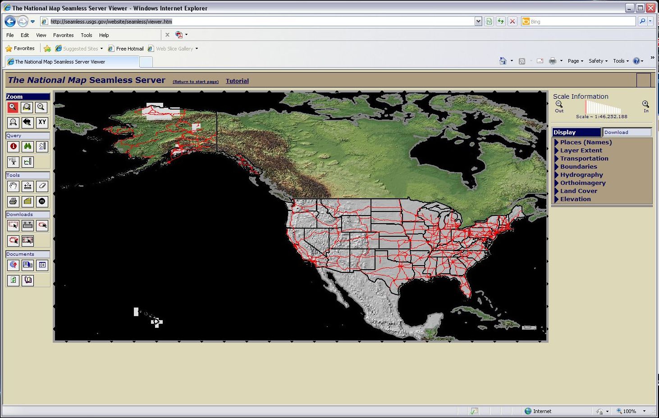Select the Zoom In tool
Image resolution: width=659 pixels, height=418 pixels.
pos(13,107)
